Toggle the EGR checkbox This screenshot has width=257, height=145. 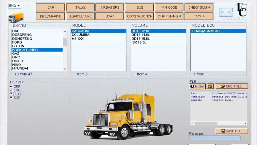[11, 90]
